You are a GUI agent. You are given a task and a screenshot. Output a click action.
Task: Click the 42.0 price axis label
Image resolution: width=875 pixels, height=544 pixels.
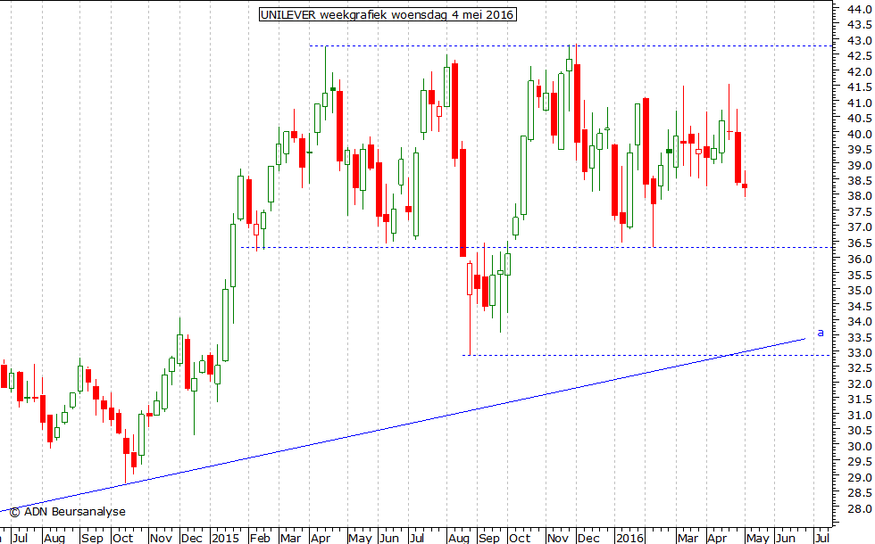(859, 71)
